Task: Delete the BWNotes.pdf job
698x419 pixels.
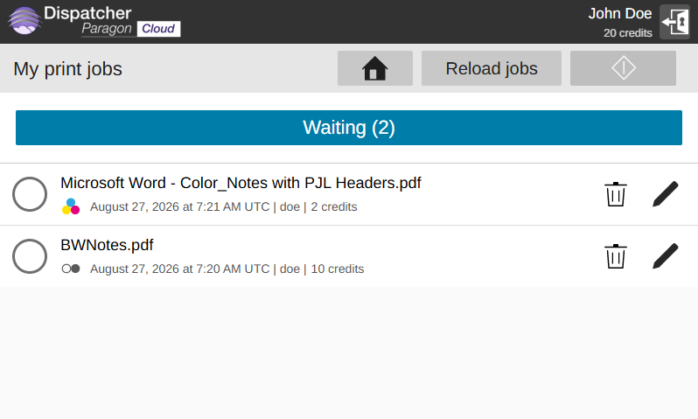Action: [x=616, y=256]
